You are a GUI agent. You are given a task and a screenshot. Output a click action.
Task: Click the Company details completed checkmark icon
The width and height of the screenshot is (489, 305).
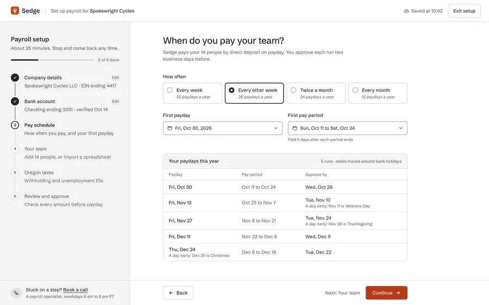pos(15,78)
